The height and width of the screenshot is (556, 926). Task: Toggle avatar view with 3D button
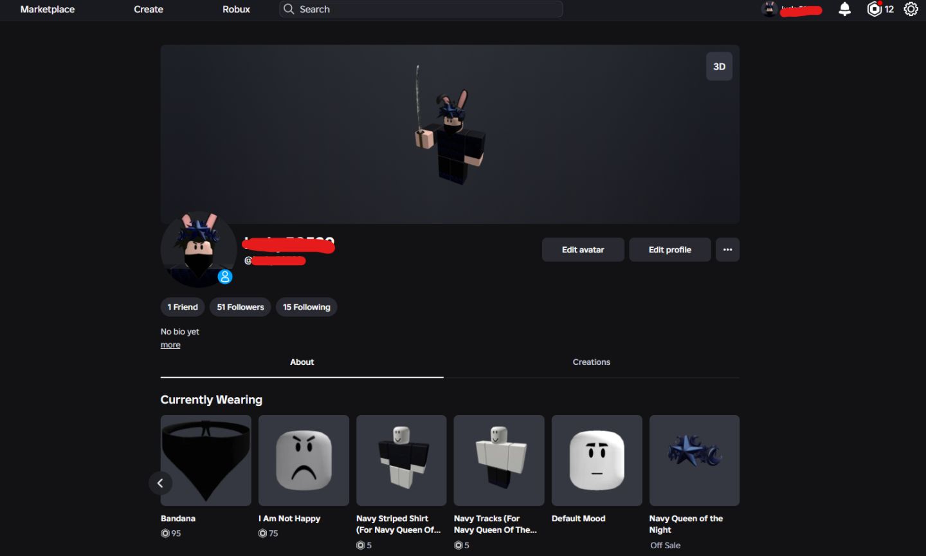tap(720, 66)
